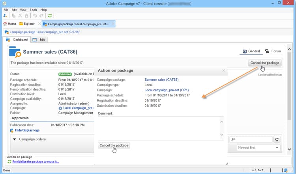Open the Newest first sort dropdown
The image size is (296, 174).
tap(258, 148)
